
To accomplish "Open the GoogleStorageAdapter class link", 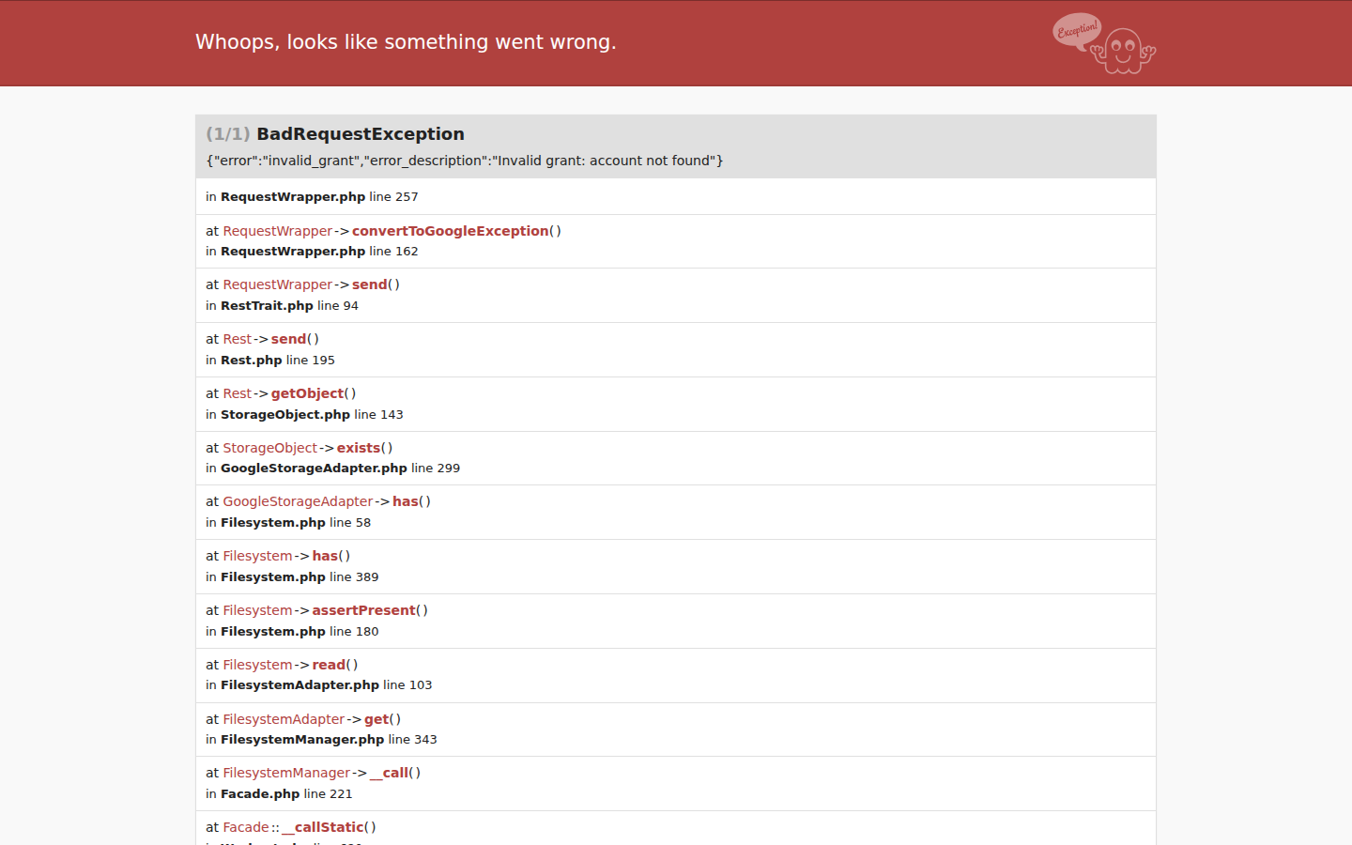I will tap(298, 501).
